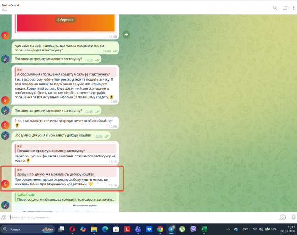Open search in the SelfieCredit chat
The height and width of the screenshot is (235, 297).
click(x=275, y=8)
